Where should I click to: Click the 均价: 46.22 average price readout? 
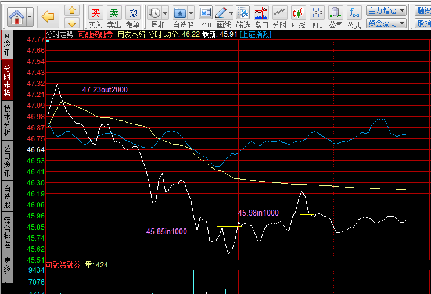tap(182, 34)
